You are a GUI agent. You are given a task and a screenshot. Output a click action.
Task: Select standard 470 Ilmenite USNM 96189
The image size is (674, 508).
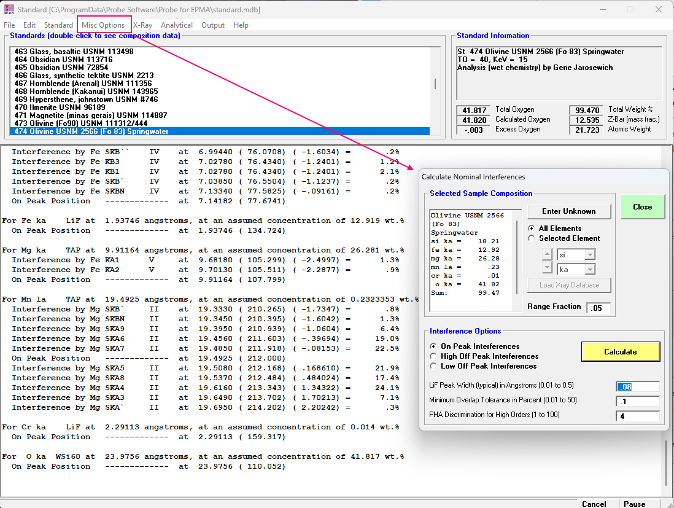coord(60,107)
